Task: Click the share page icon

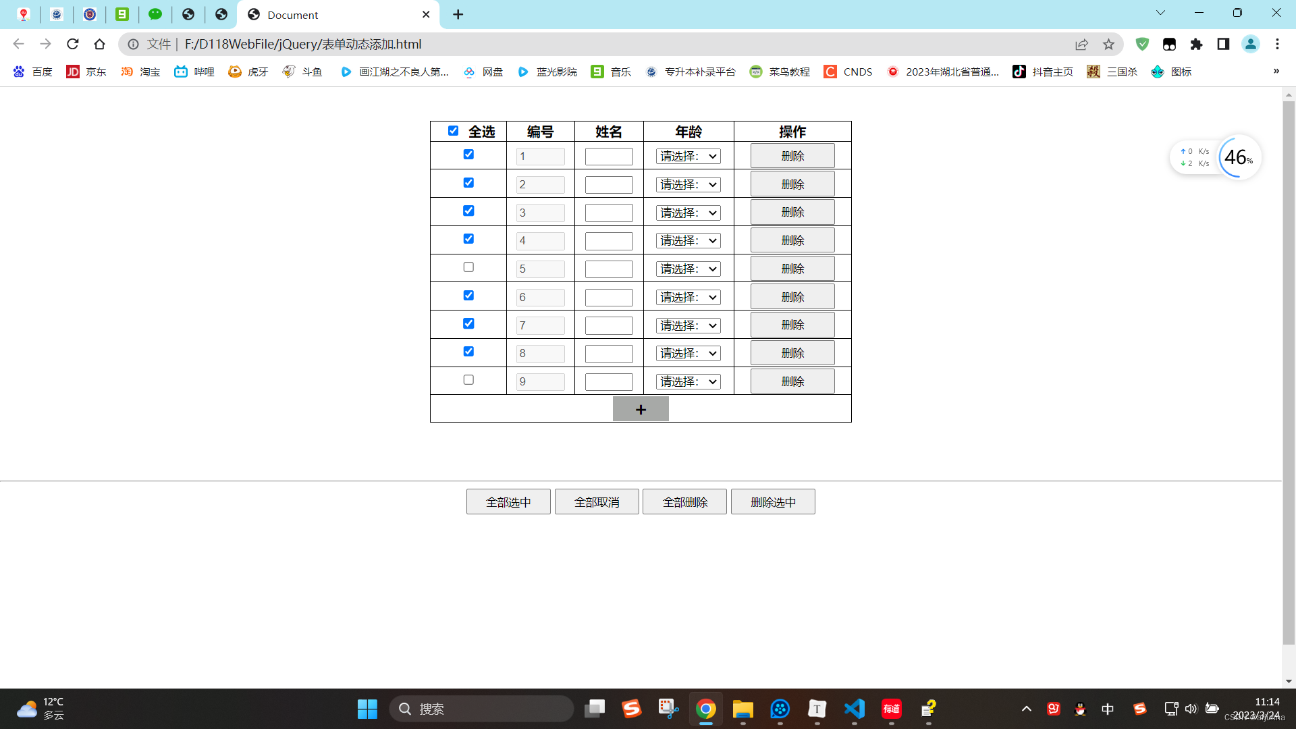Action: tap(1081, 44)
